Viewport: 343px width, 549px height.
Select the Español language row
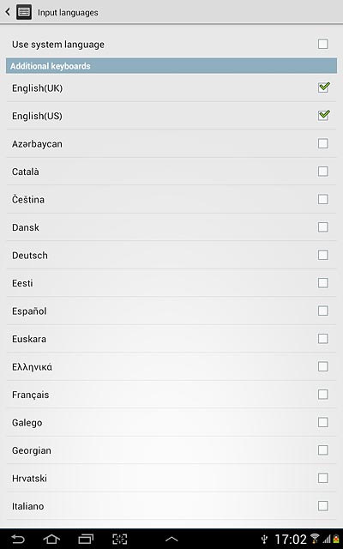pyautogui.click(x=171, y=311)
